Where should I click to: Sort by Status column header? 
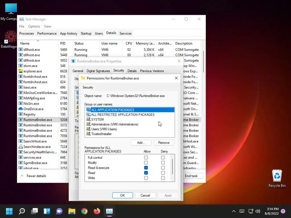pyautogui.click(x=86, y=43)
